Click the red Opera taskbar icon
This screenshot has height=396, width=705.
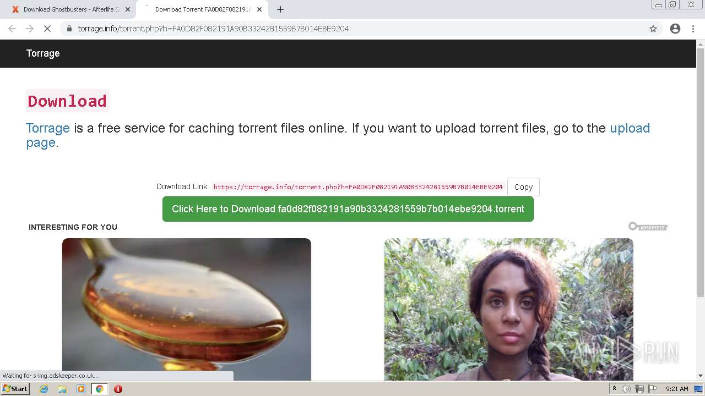(x=118, y=389)
